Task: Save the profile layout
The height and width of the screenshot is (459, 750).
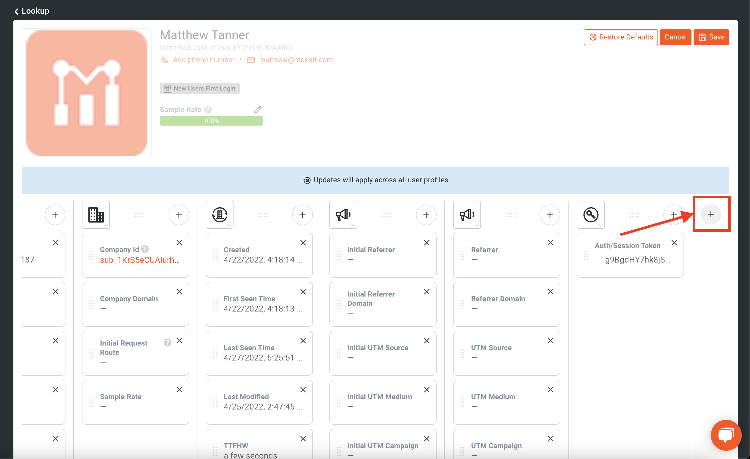Action: pyautogui.click(x=711, y=37)
